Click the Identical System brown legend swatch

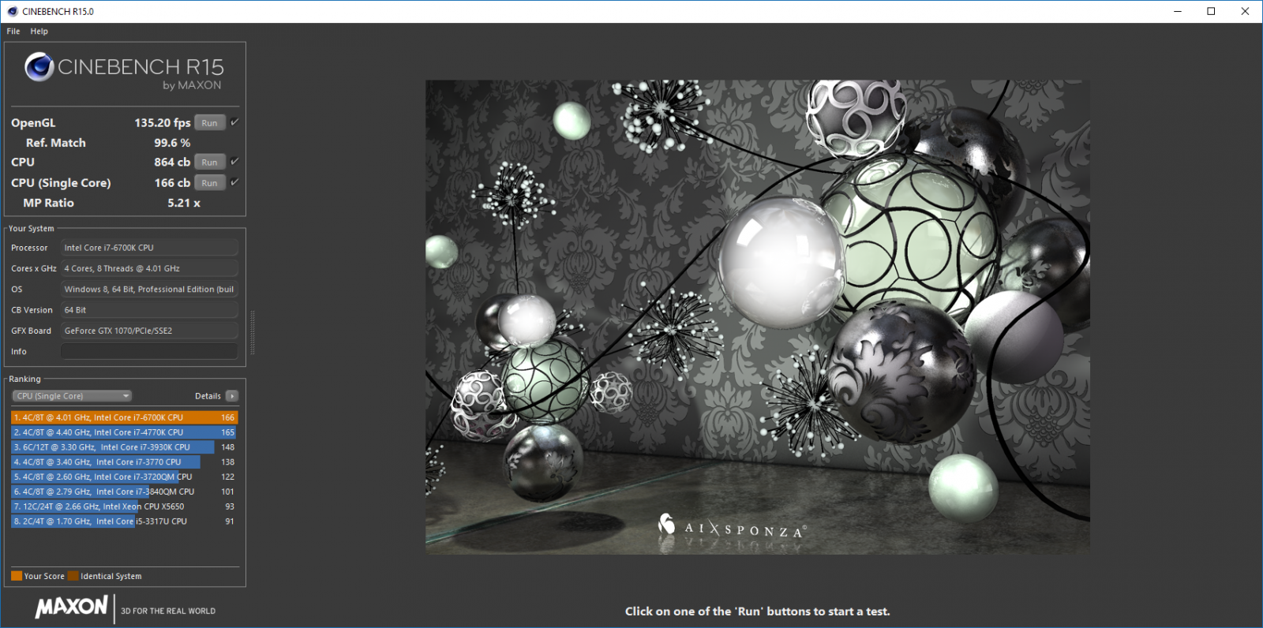click(73, 576)
